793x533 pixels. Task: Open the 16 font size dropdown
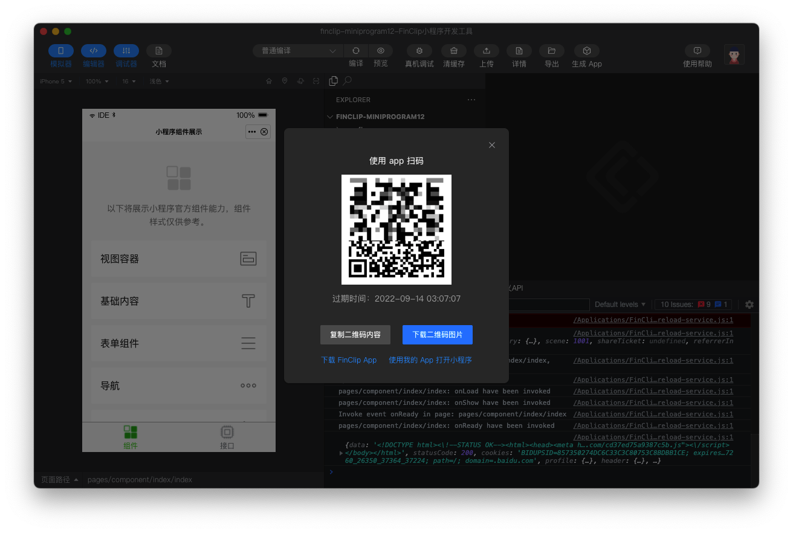(x=129, y=82)
